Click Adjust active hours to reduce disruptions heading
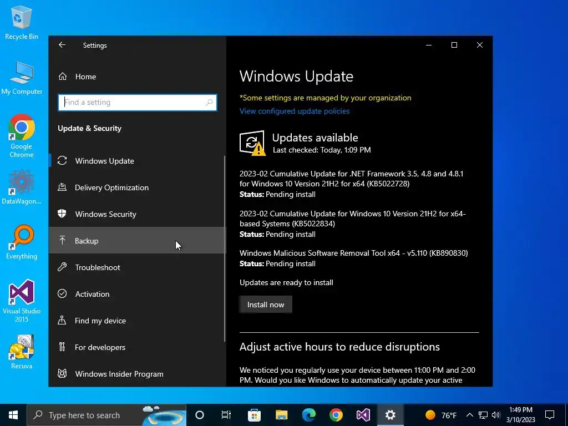This screenshot has width=568, height=426. coord(339,347)
